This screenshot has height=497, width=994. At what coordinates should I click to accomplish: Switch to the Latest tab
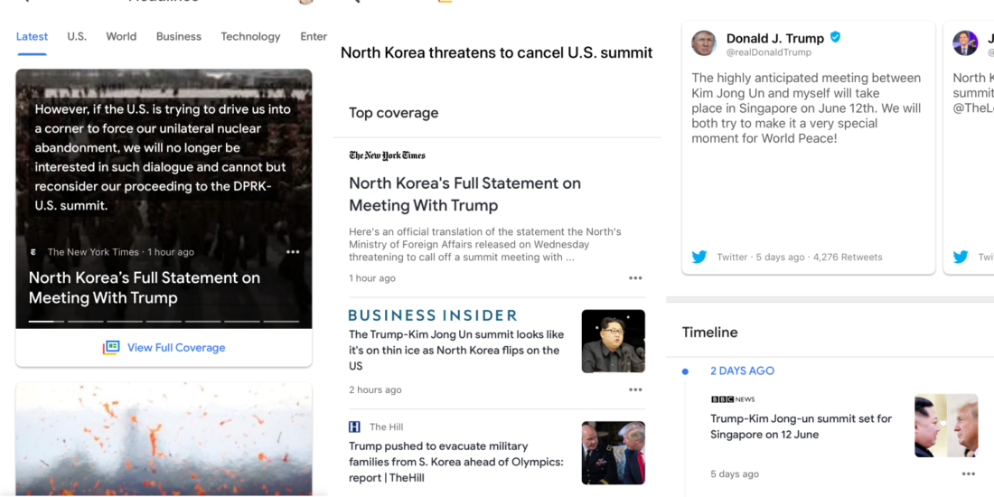[32, 37]
